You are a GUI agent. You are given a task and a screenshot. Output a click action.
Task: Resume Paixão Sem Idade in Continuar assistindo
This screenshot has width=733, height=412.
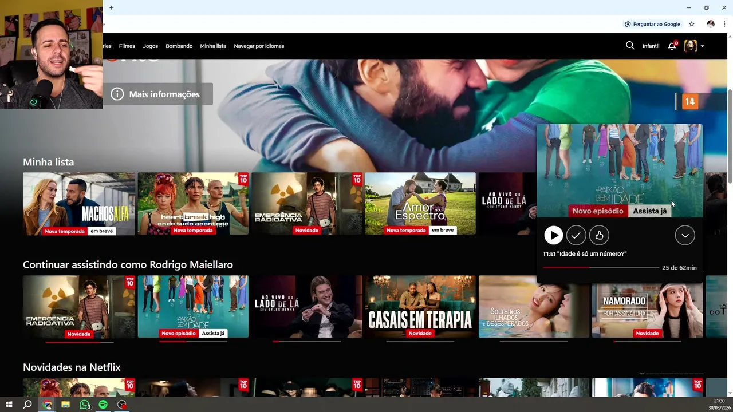point(193,307)
